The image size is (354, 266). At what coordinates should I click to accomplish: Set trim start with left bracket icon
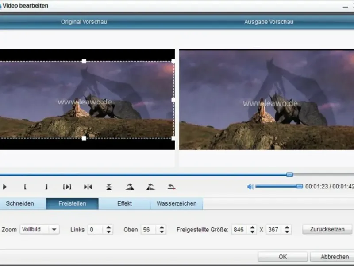pos(25,187)
